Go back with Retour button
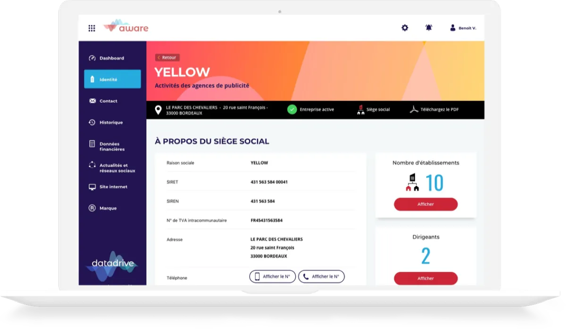The width and height of the screenshot is (566, 329). coord(167,58)
